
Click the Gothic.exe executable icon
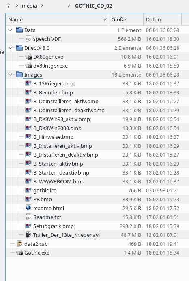pos(19,253)
